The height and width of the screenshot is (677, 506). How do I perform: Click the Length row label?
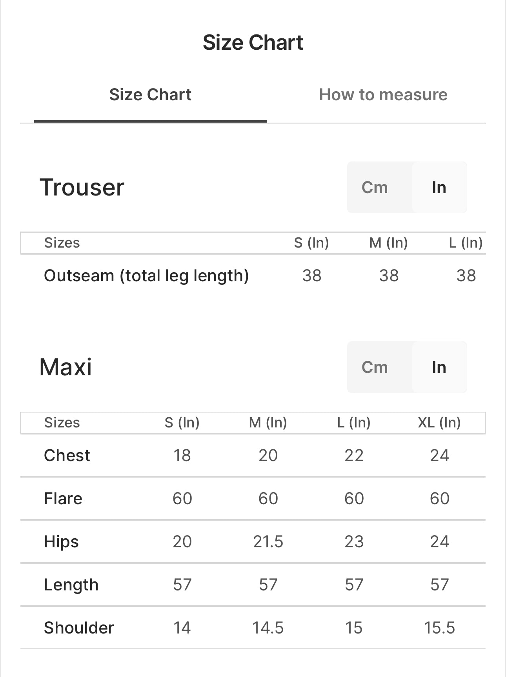[71, 585]
